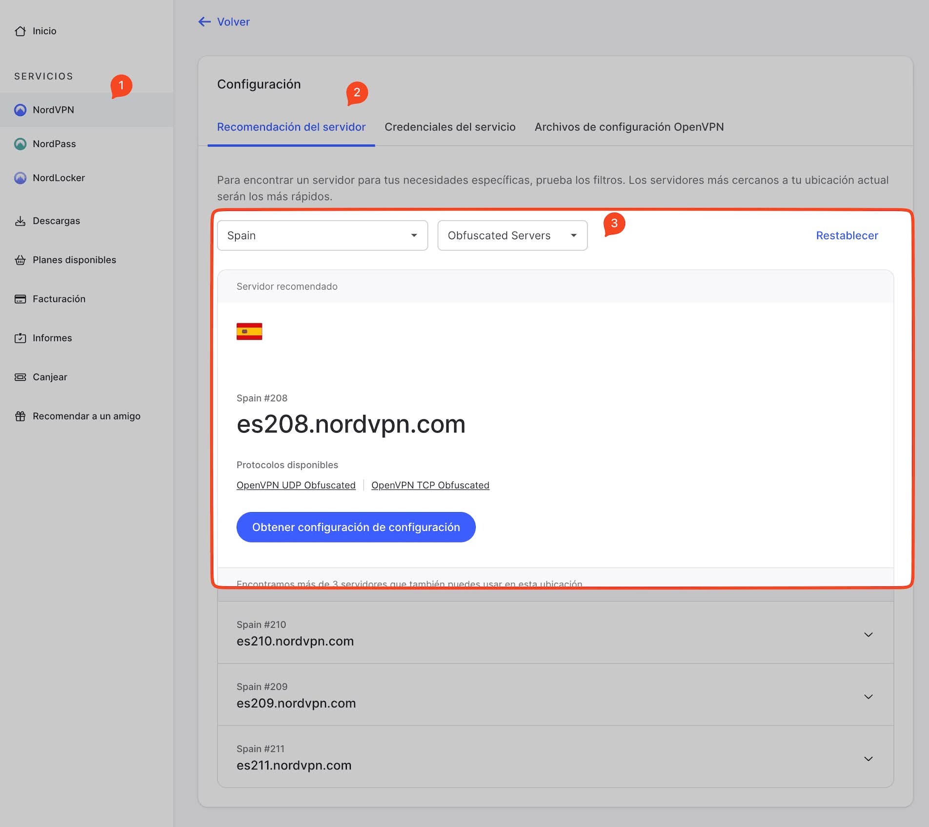The width and height of the screenshot is (929, 827).
Task: Select NordPass service in sidebar
Action: pos(54,144)
